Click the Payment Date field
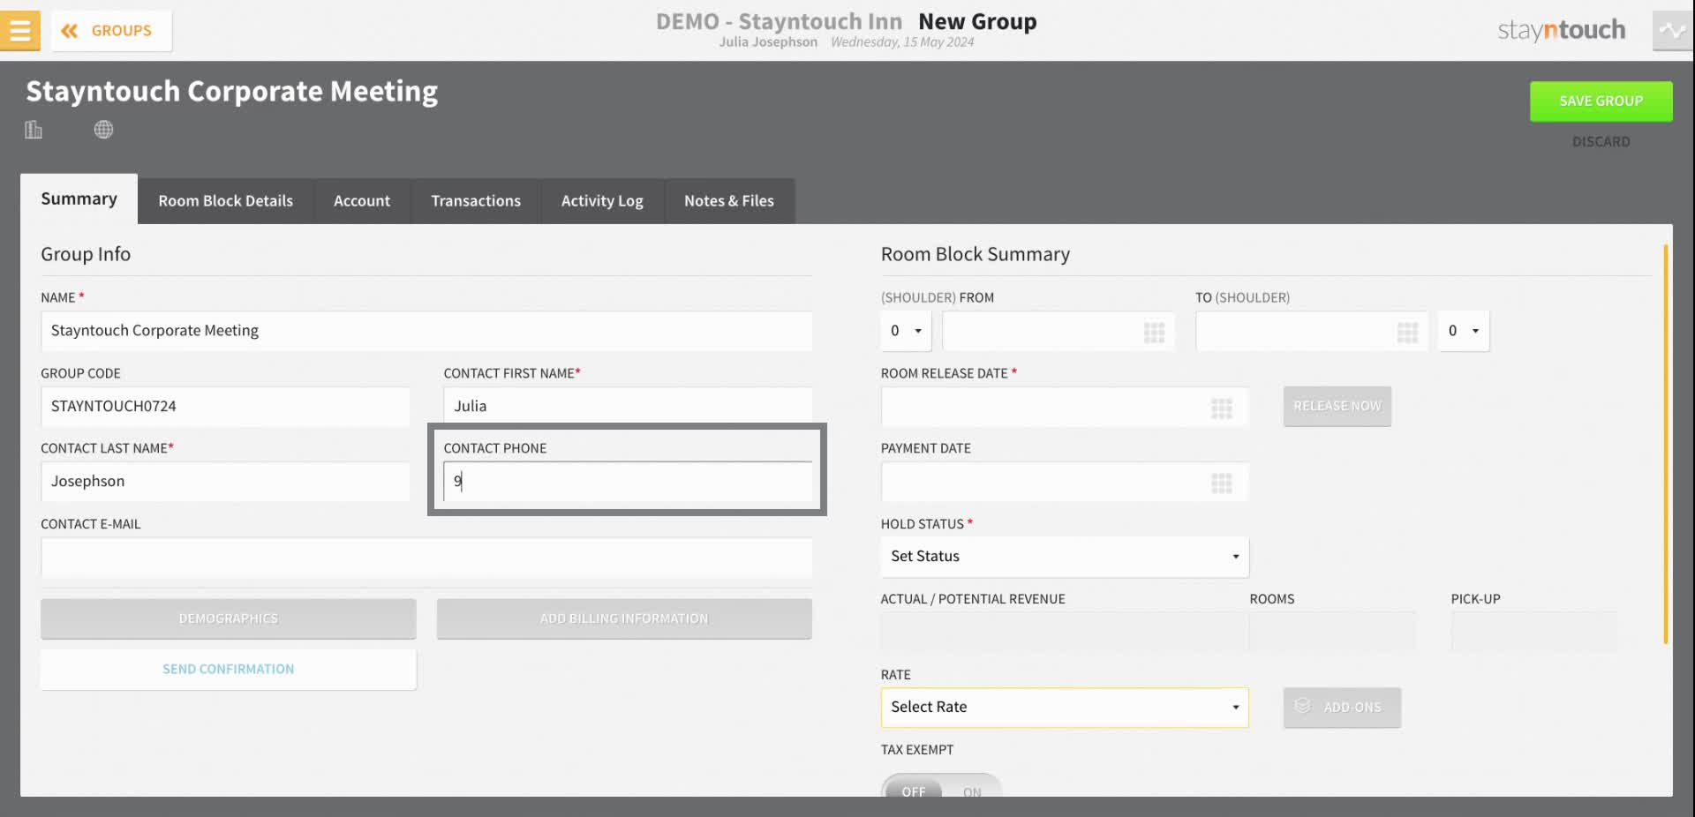Screen dimensions: 1695x817 [x=1065, y=482]
